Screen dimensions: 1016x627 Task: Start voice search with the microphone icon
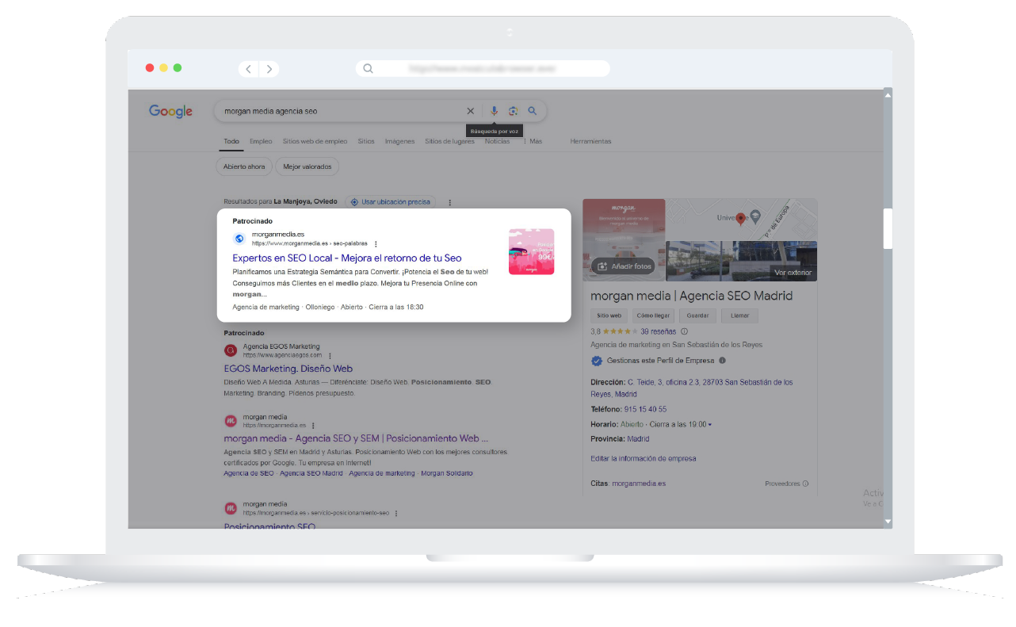pos(494,111)
